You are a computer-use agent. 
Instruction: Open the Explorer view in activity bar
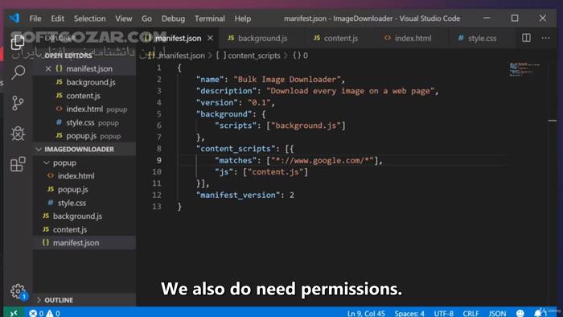coord(17,43)
